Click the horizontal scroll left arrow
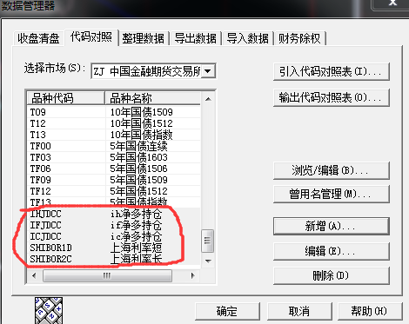 (34, 275)
